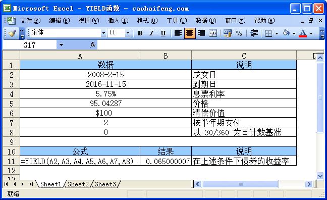The width and height of the screenshot is (327, 200).
Task: Go to next sheet tab arrow
Action: [x=23, y=184]
